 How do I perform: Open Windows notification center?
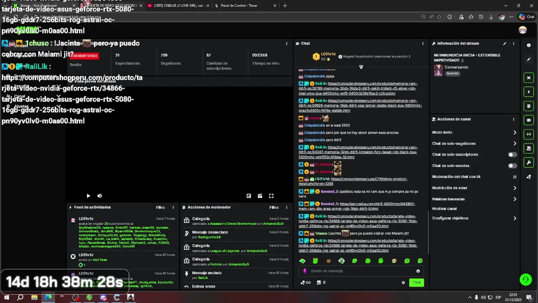pos(529,298)
